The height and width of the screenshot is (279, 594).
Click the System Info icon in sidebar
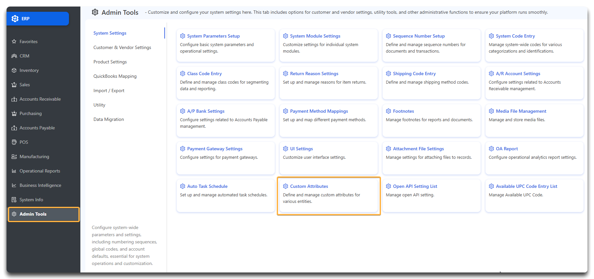(14, 200)
